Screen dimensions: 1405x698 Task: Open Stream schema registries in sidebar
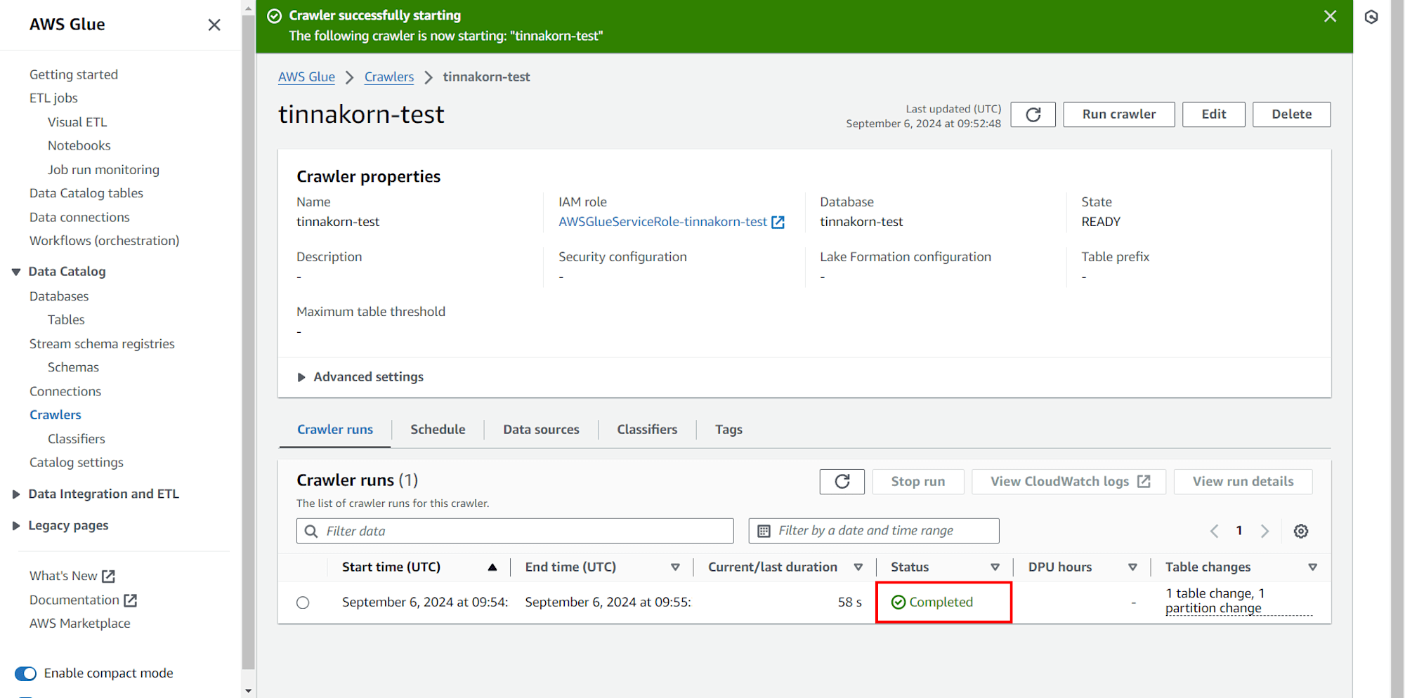(x=102, y=344)
